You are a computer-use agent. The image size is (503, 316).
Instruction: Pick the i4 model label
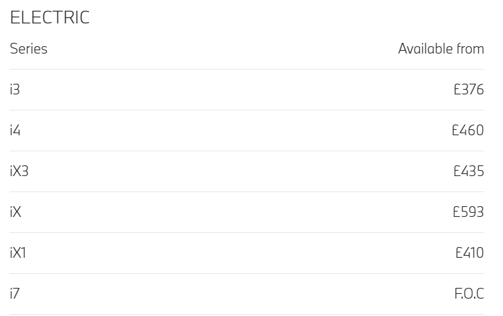pyautogui.click(x=15, y=131)
